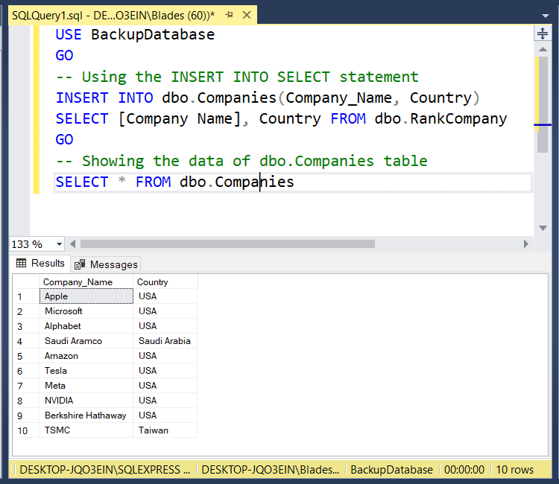The height and width of the screenshot is (484, 559).
Task: Click the select-all corner of results grid
Action: pyautogui.click(x=25, y=281)
